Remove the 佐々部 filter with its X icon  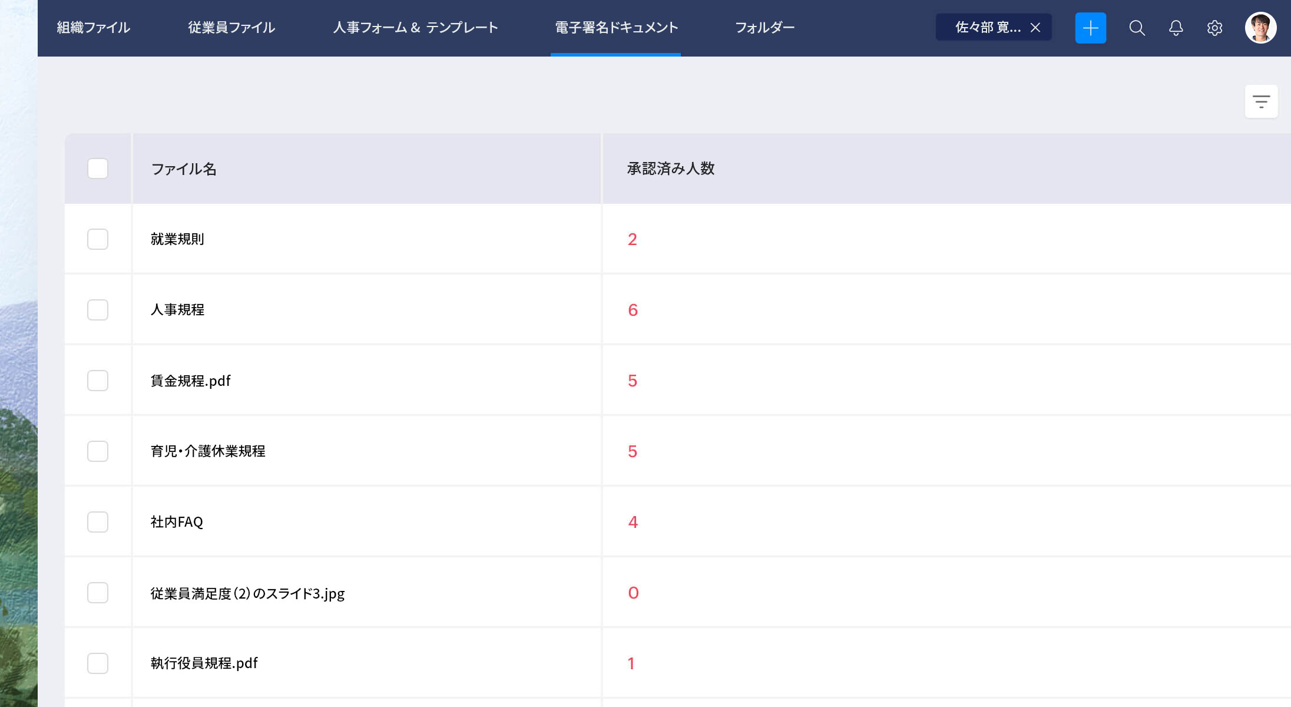1035,27
